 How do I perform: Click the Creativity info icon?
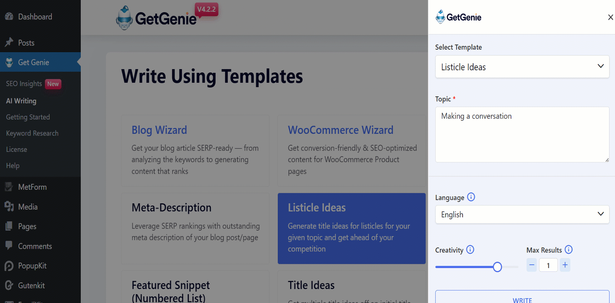click(470, 250)
